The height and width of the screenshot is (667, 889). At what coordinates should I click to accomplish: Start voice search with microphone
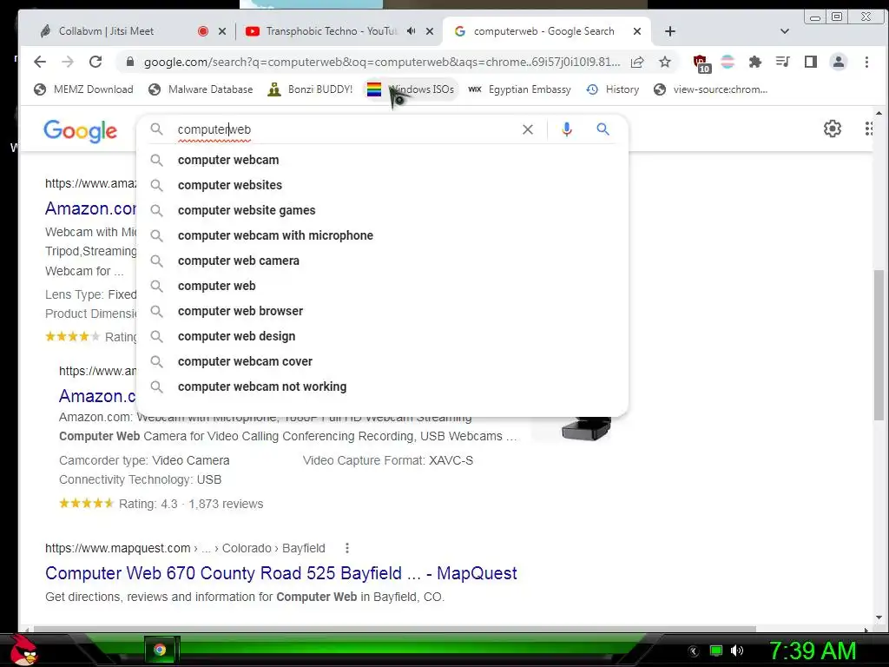pyautogui.click(x=566, y=129)
